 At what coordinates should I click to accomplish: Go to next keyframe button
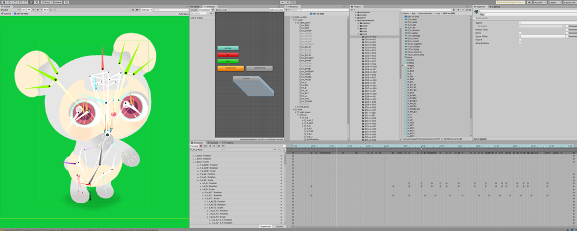219,146
